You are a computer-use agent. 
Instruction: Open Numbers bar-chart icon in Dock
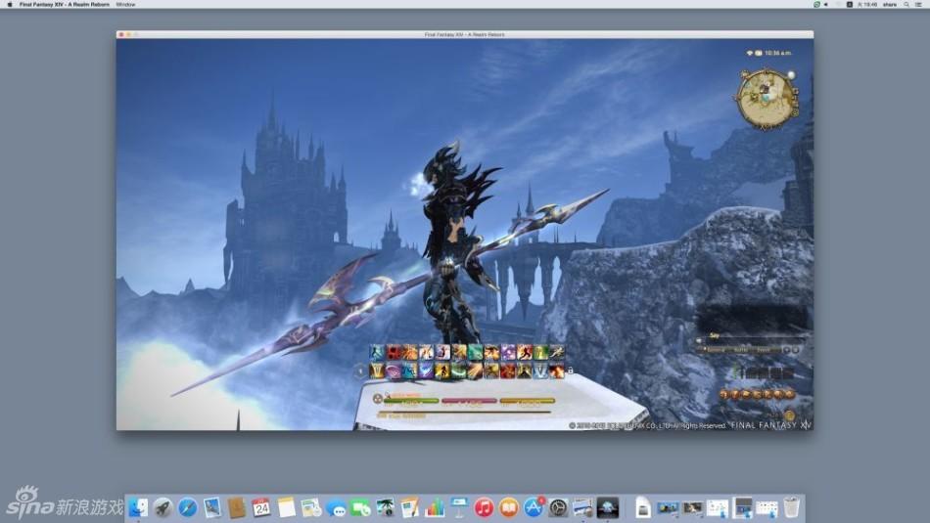point(434,507)
